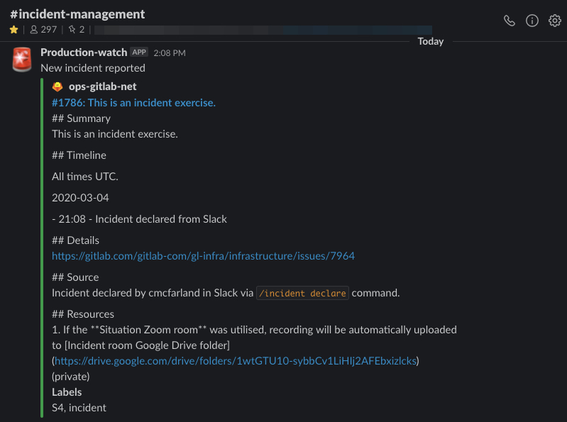This screenshot has height=422, width=567.
Task: Click the S4, incident labels text
Action: [79, 408]
